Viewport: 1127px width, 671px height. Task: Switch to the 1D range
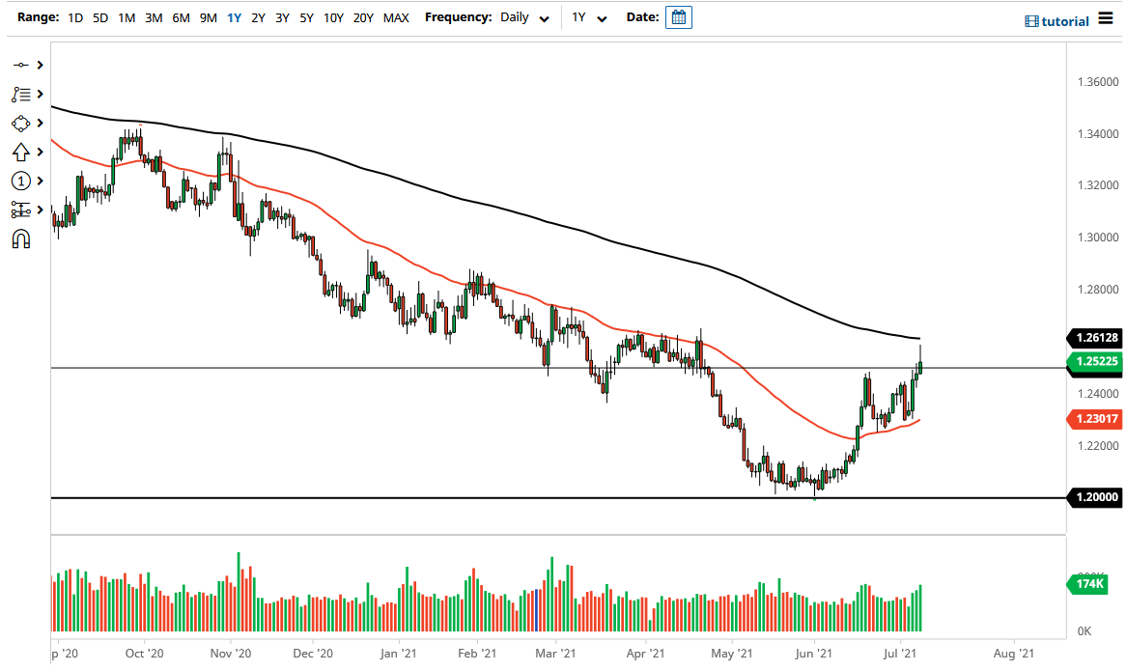point(74,17)
